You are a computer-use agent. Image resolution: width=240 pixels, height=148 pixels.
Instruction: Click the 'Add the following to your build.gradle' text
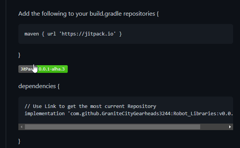click(88, 14)
